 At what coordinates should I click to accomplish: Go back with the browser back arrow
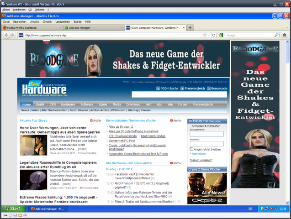click(6, 35)
